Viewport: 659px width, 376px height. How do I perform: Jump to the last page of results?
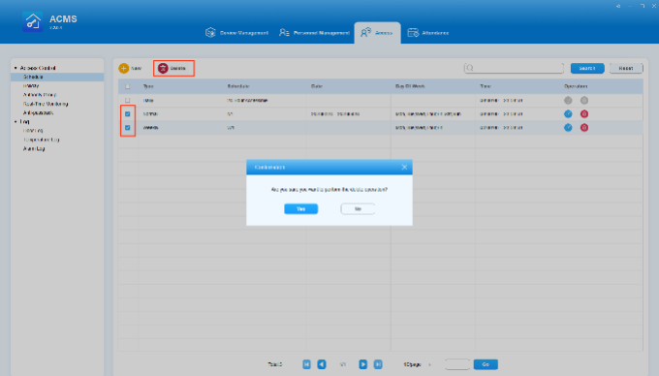(378, 364)
